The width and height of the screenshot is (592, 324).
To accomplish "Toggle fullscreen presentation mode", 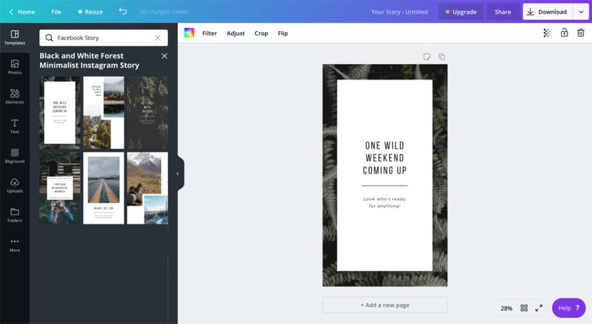I will coord(539,308).
